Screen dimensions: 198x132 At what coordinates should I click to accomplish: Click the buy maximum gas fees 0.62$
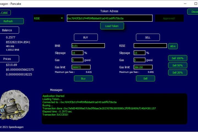pos(89,72)
